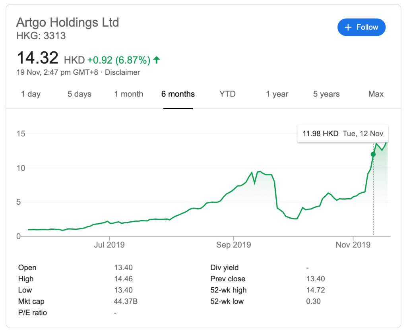Click the Mkt cap value 44.37B
This screenshot has width=407, height=333.
[126, 302]
